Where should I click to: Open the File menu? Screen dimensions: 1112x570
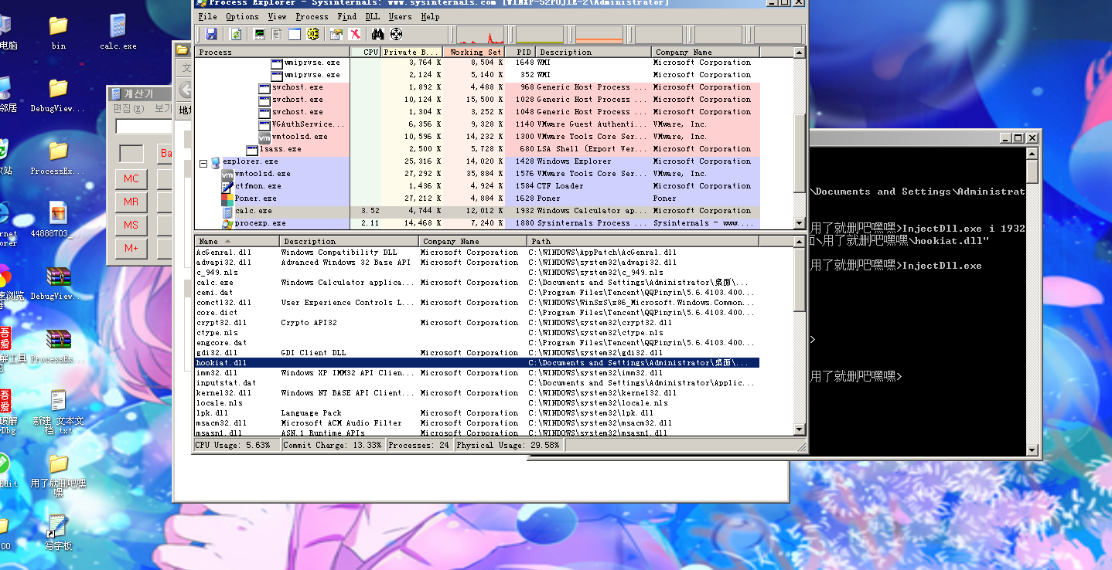pos(207,16)
